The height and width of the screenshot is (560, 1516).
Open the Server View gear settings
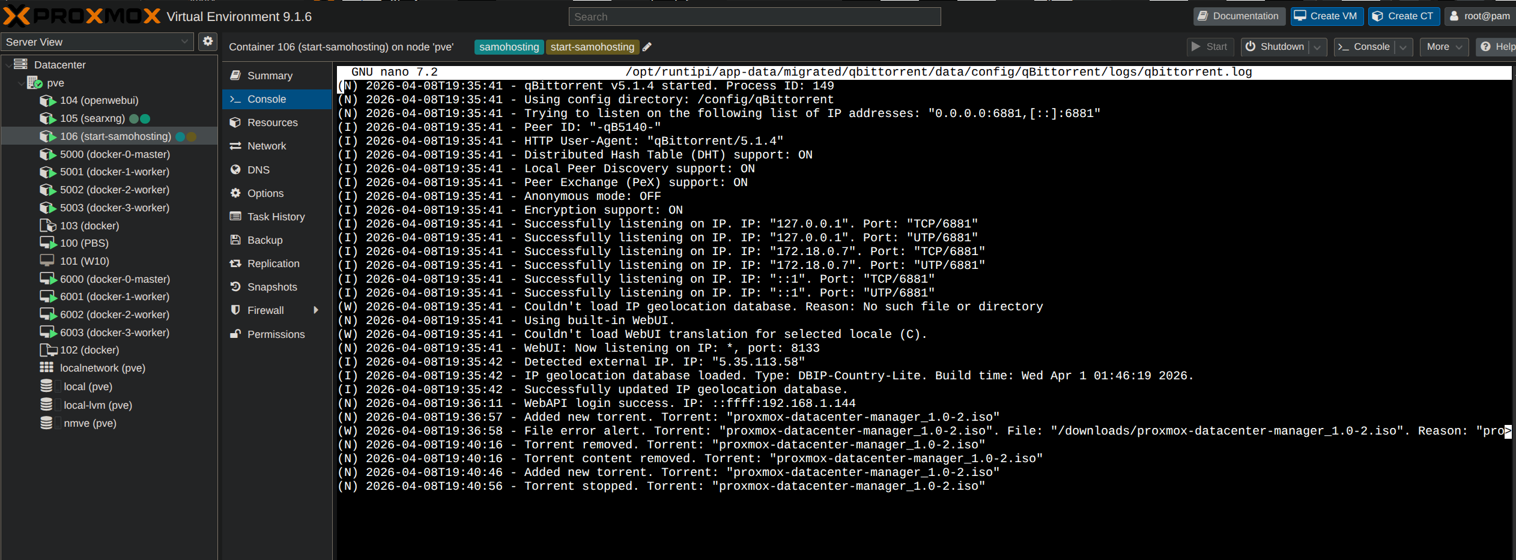pyautogui.click(x=208, y=41)
